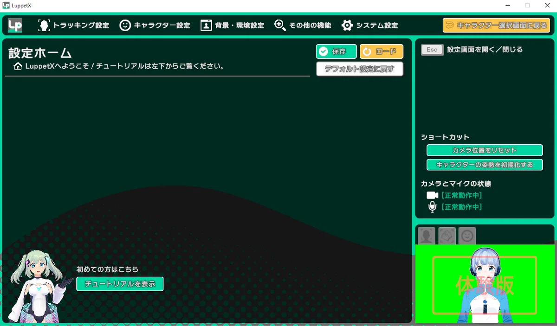This screenshot has height=326, width=557.
Task: Click カメラ位置をリセット shortcut button
Action: [x=485, y=150]
